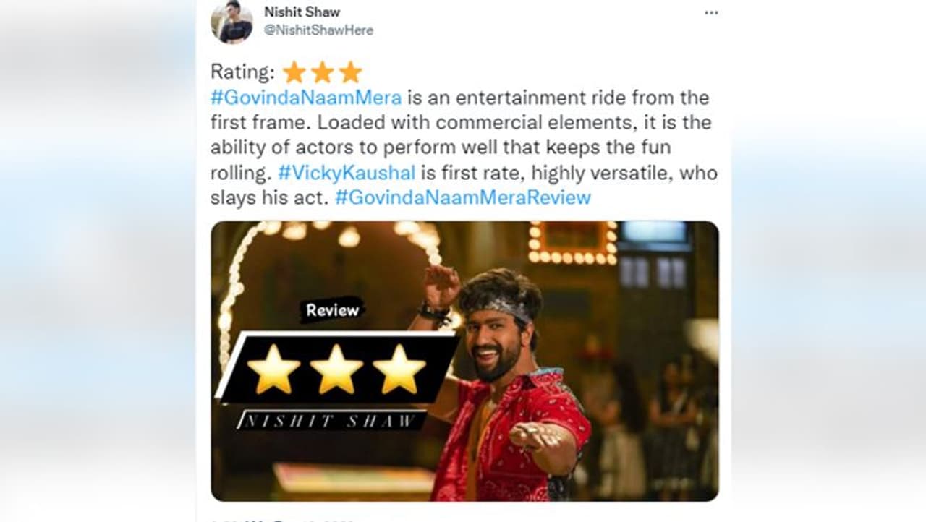Open the attached review image
926x522 pixels.
coord(464,361)
